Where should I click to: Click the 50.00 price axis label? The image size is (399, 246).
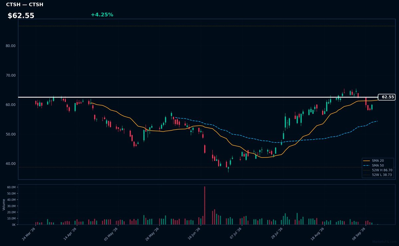point(11,134)
